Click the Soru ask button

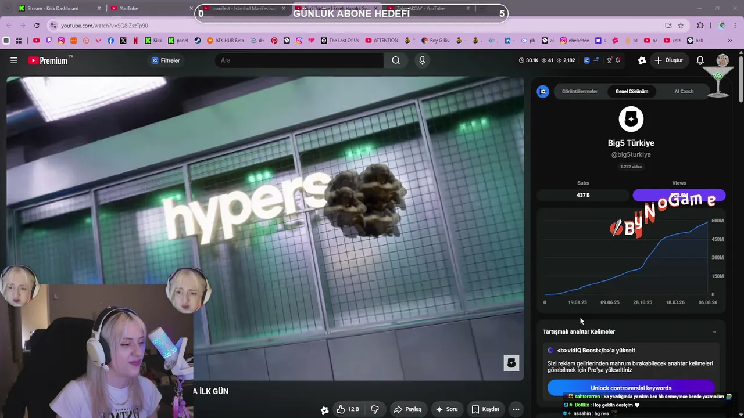click(446, 409)
